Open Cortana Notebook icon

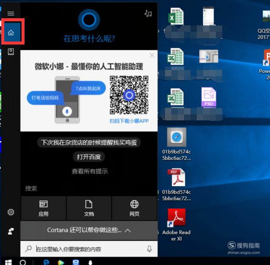(x=11, y=52)
